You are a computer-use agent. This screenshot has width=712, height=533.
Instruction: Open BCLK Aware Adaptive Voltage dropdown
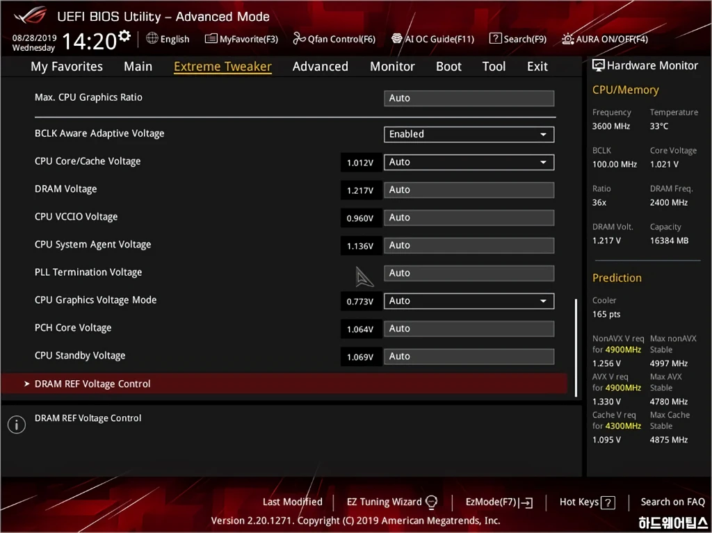(x=469, y=134)
